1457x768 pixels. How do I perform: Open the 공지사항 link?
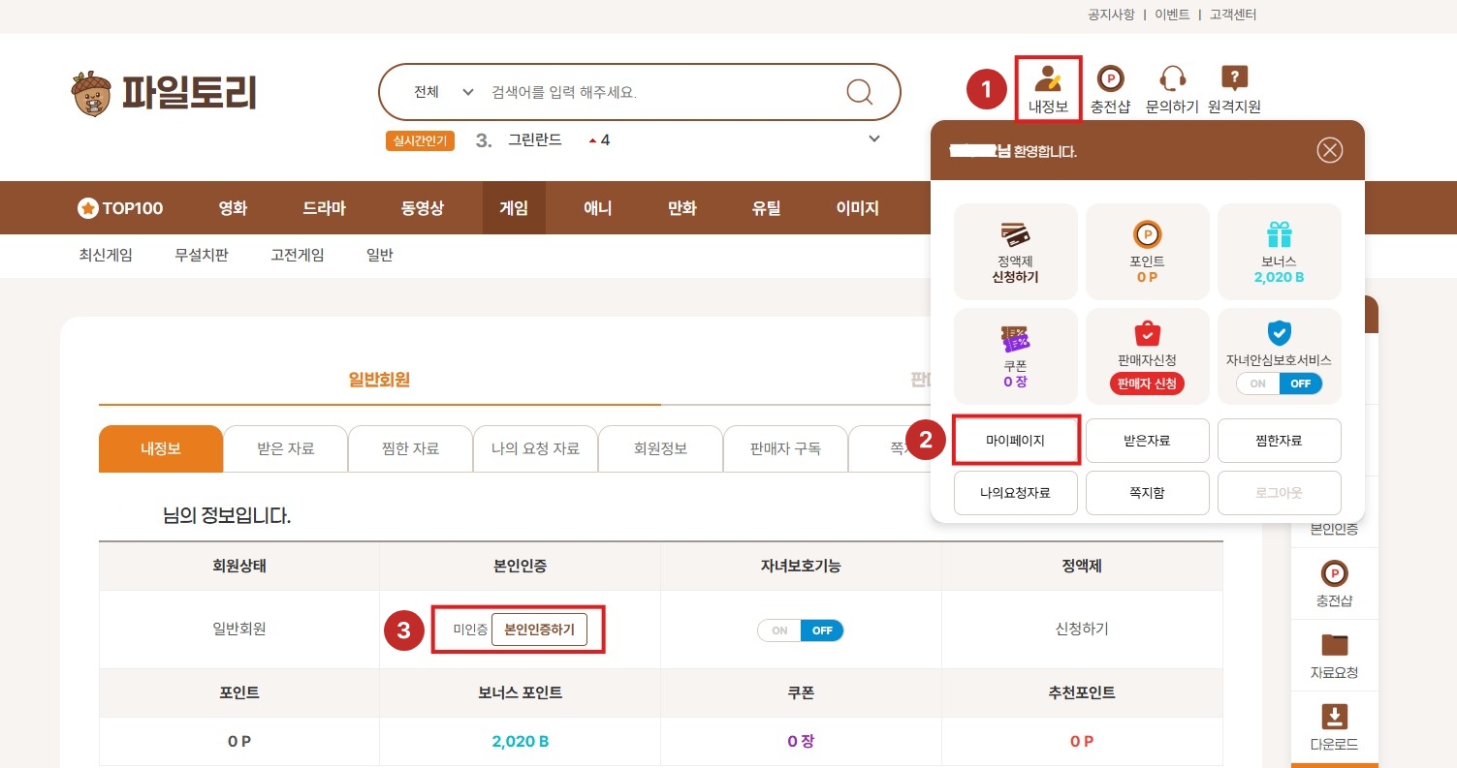click(x=1111, y=15)
